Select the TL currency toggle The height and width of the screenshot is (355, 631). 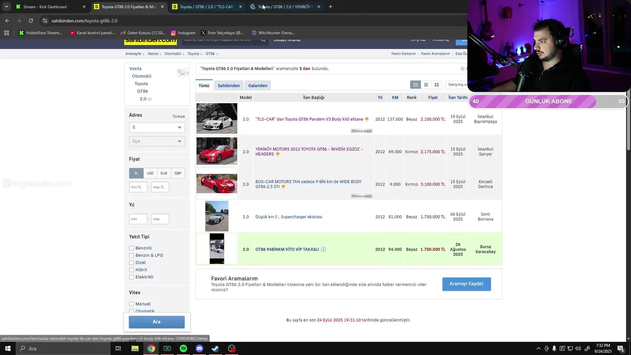pyautogui.click(x=136, y=173)
